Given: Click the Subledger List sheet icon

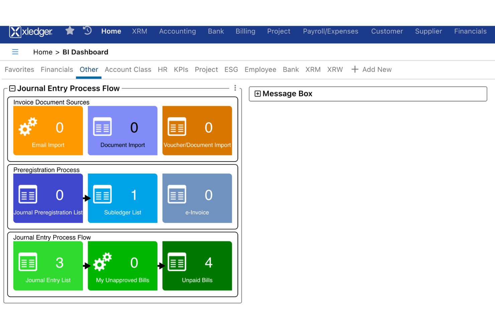Looking at the screenshot, I should pyautogui.click(x=102, y=194).
